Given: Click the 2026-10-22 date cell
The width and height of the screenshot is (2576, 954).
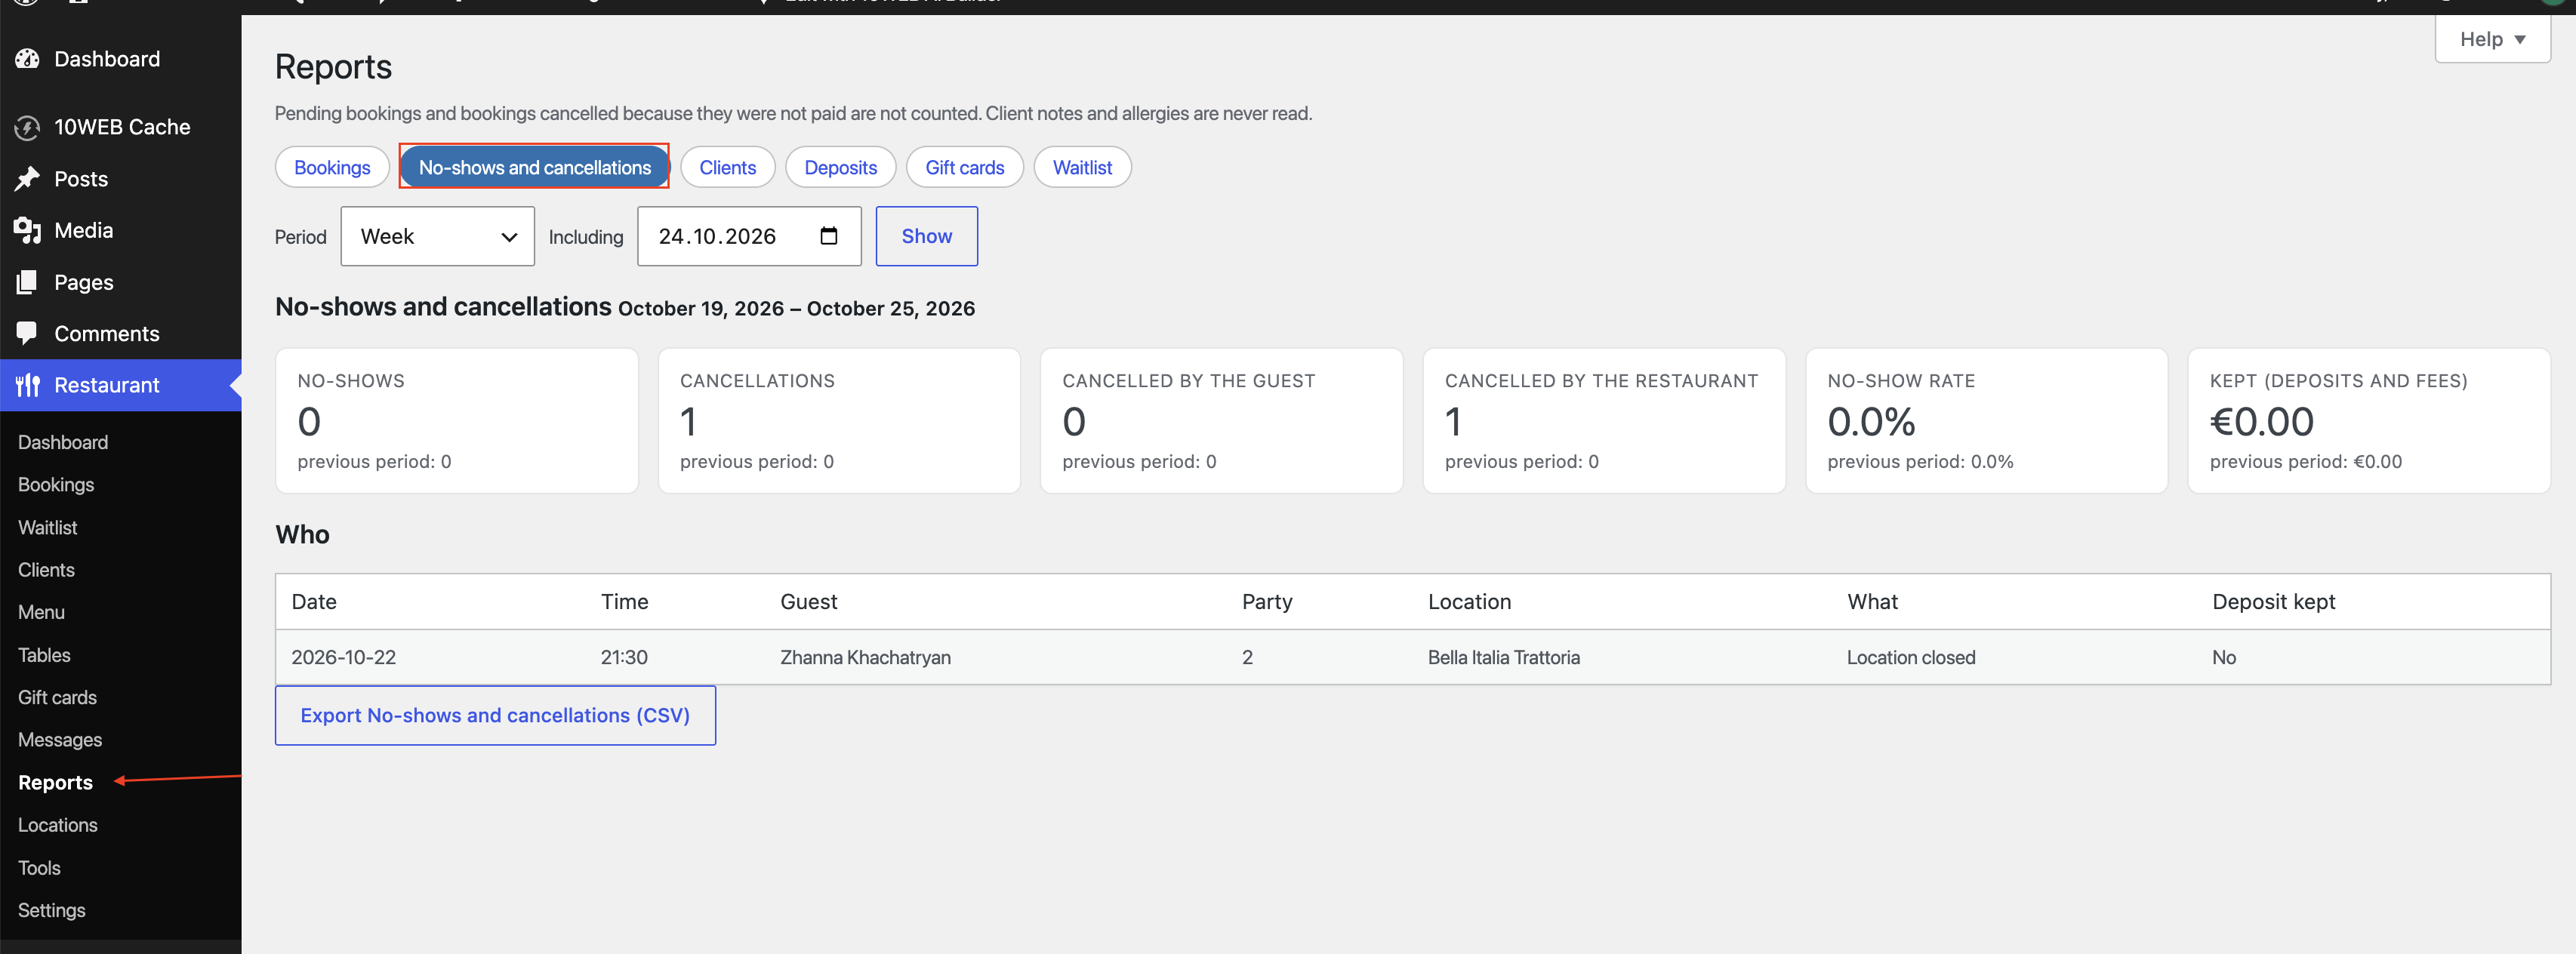Looking at the screenshot, I should (343, 657).
